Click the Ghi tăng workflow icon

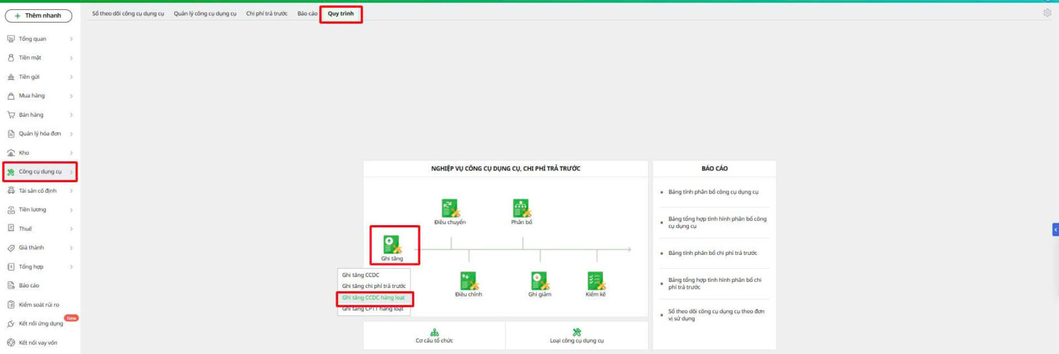point(392,245)
